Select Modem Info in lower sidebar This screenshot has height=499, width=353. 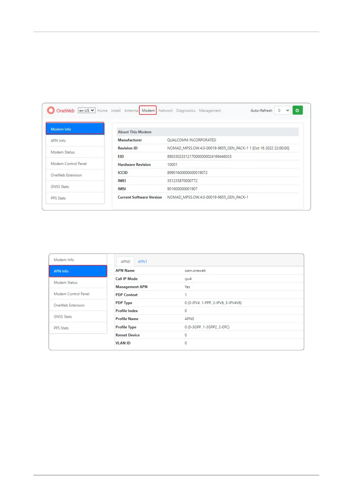pos(78,260)
